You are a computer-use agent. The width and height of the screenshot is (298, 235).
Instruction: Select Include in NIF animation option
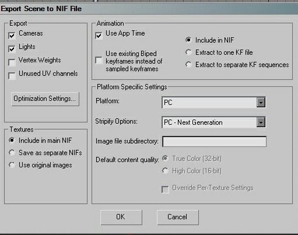click(x=188, y=40)
